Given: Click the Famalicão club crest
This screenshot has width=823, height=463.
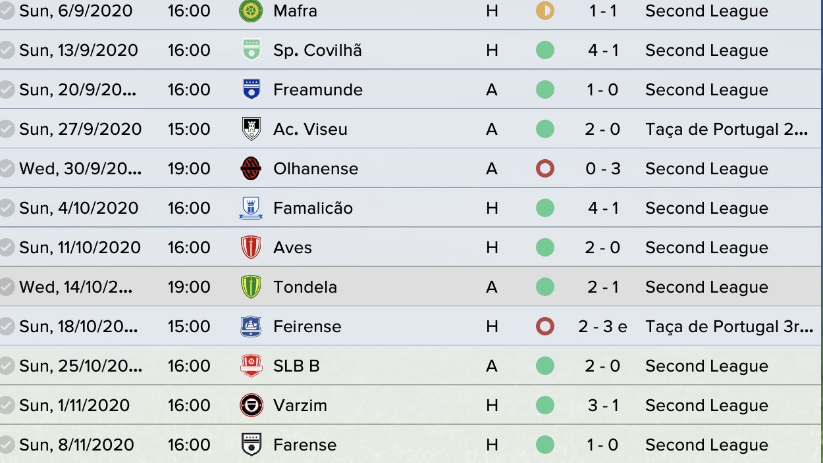Looking at the screenshot, I should [x=251, y=208].
